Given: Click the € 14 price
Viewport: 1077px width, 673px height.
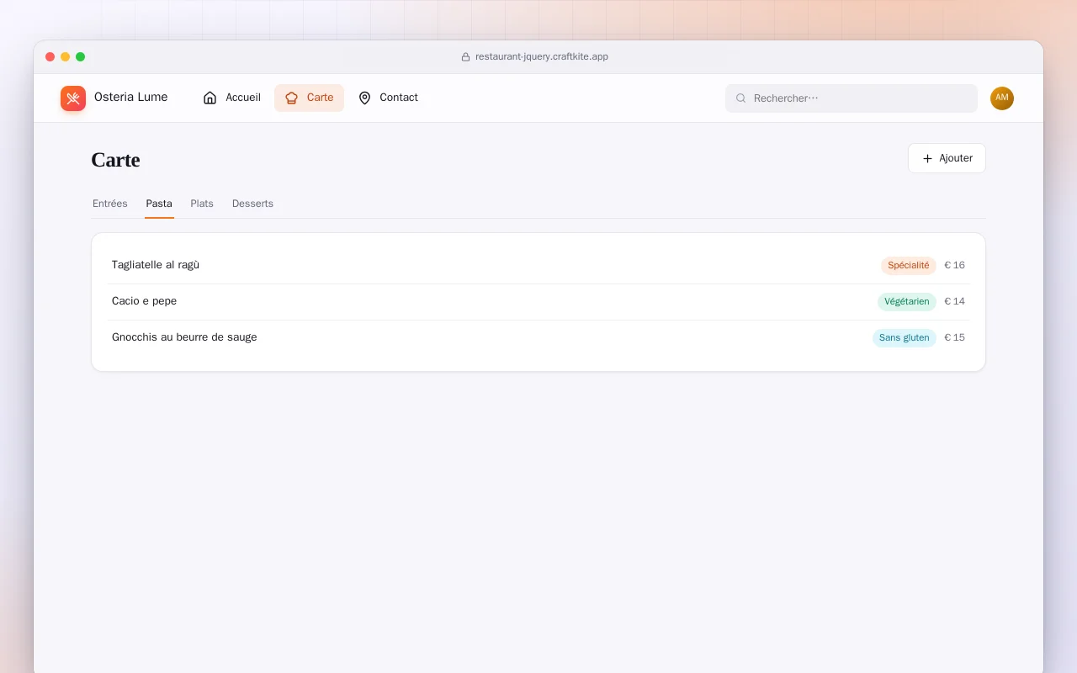Looking at the screenshot, I should coord(955,302).
